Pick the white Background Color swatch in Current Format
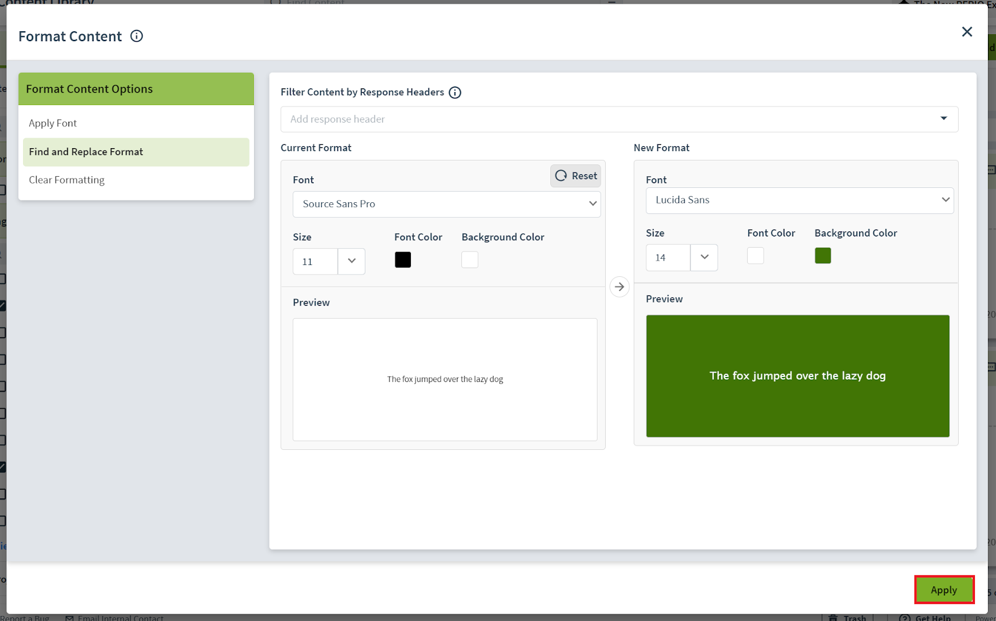The width and height of the screenshot is (996, 621). pos(470,260)
